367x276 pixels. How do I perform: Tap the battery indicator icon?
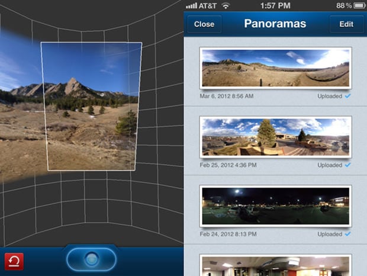coord(359,5)
